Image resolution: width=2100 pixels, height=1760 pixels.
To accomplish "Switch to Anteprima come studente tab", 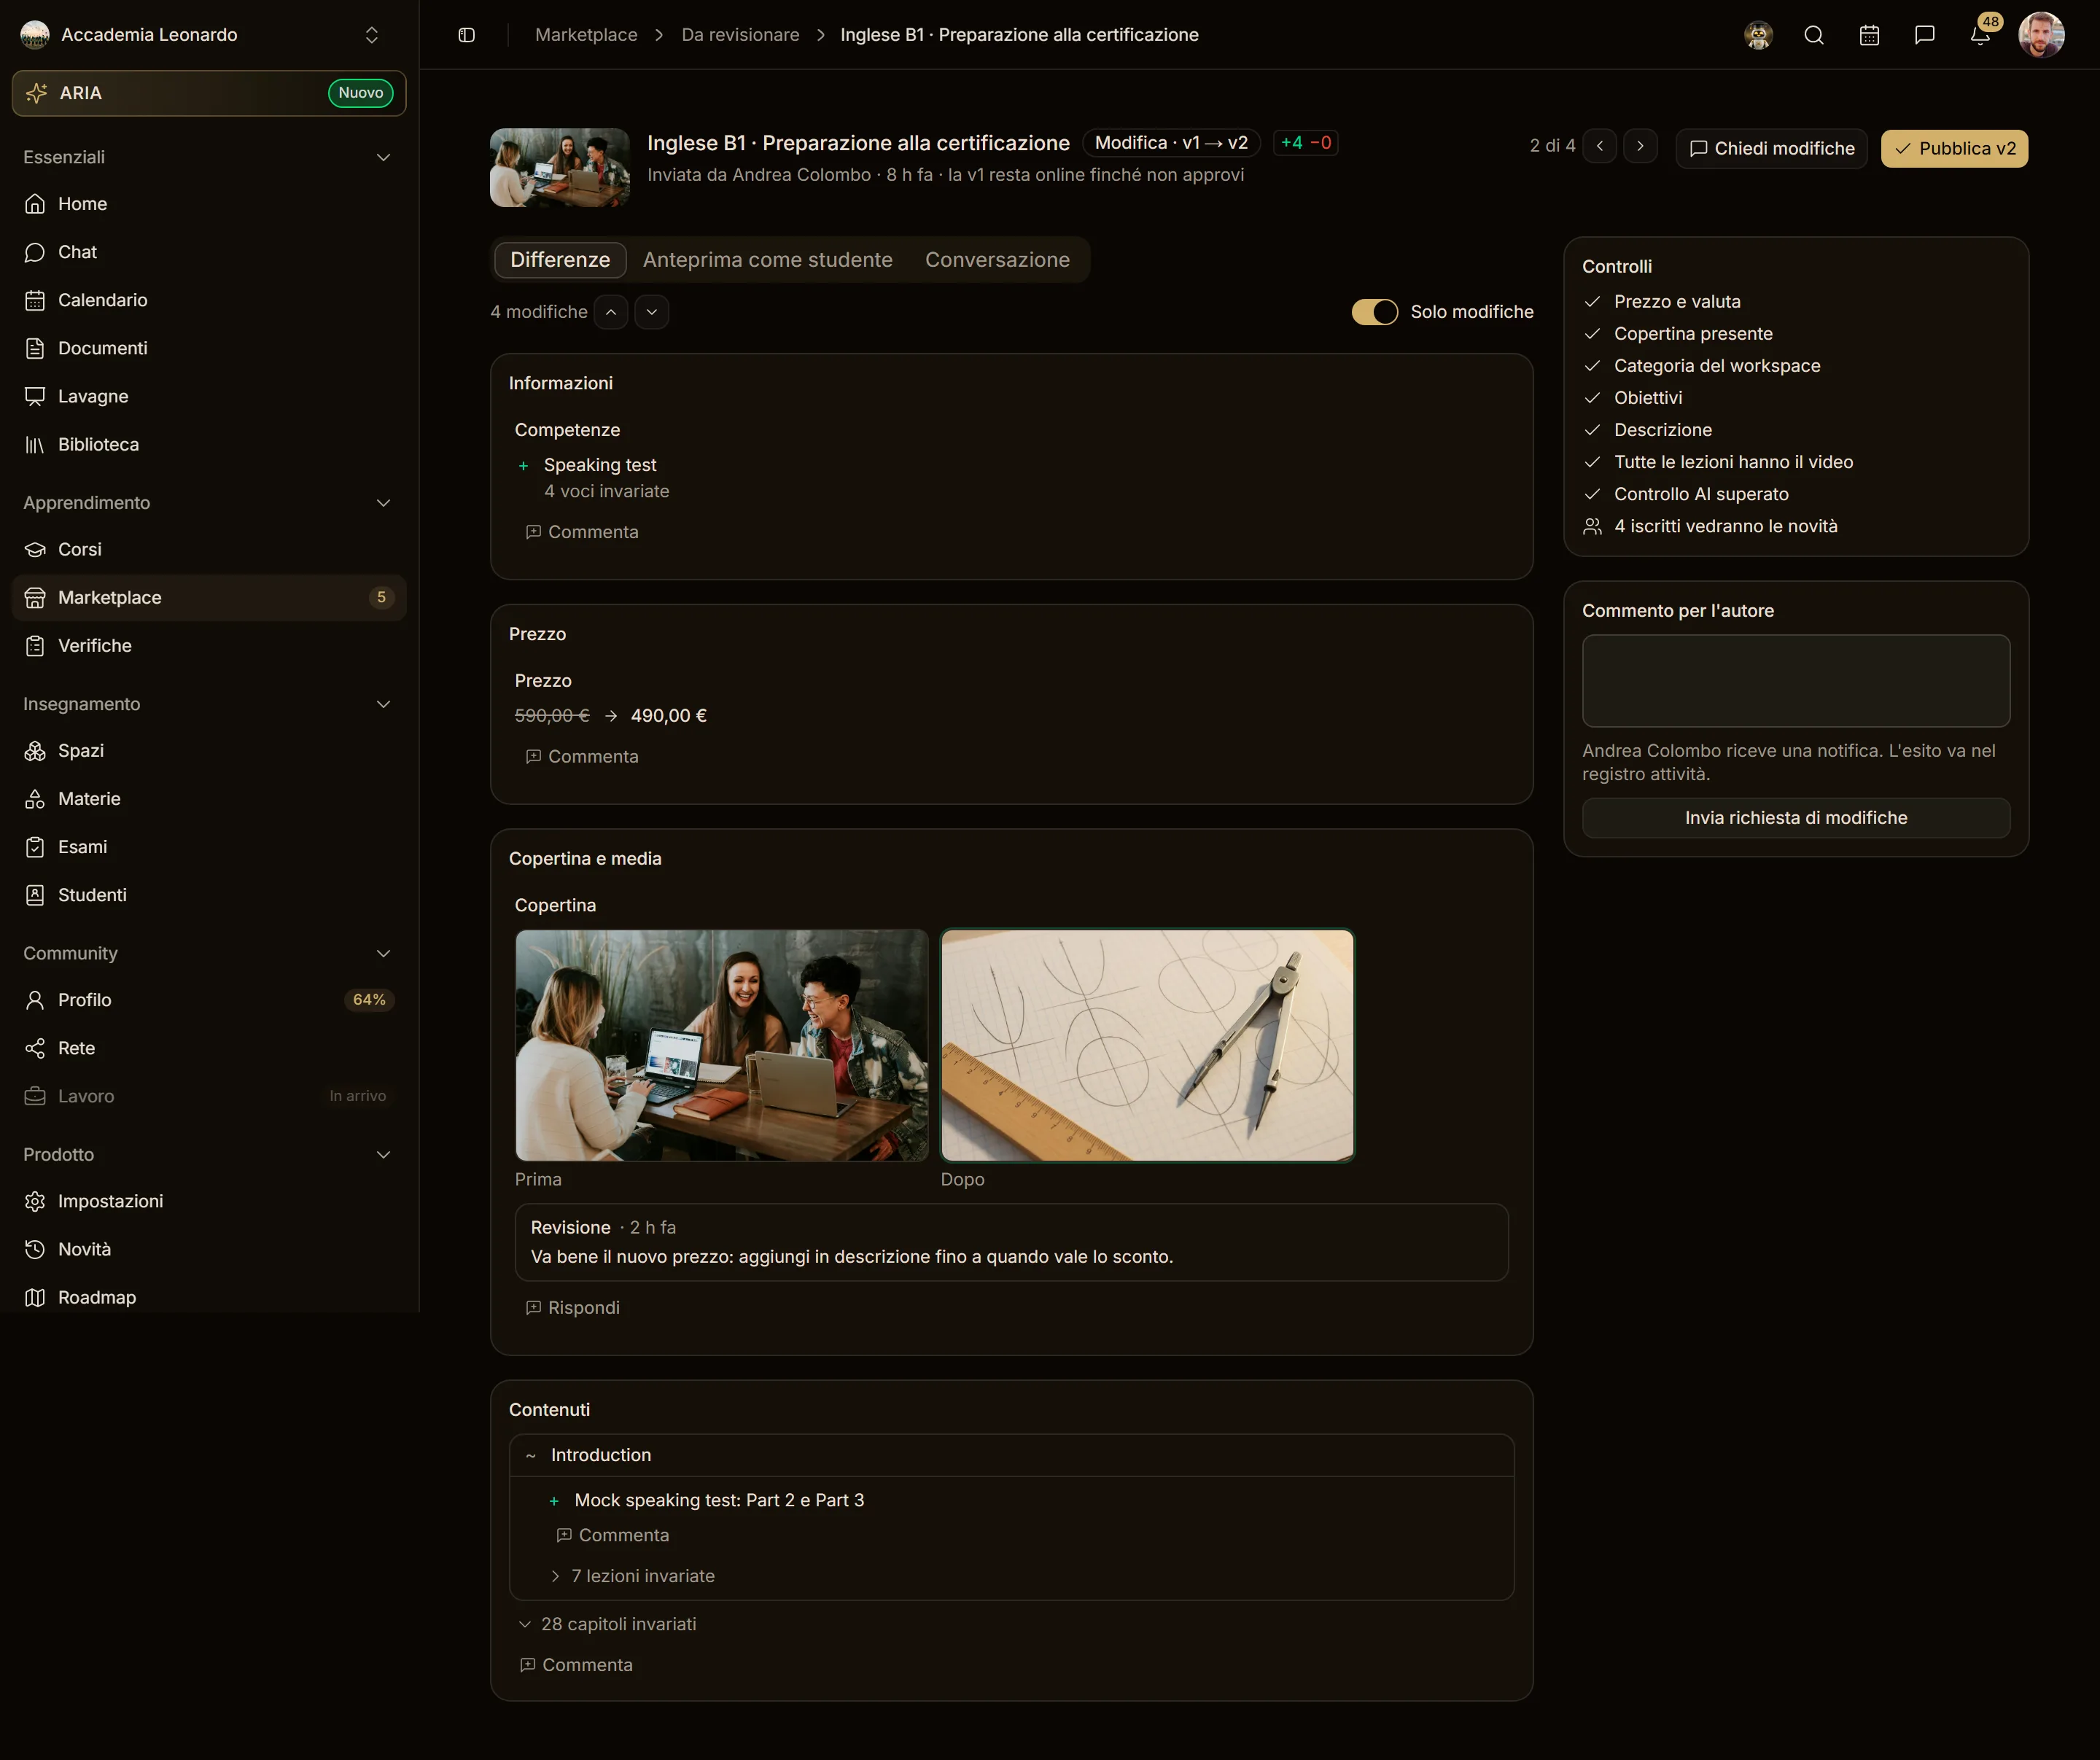I will coord(767,260).
